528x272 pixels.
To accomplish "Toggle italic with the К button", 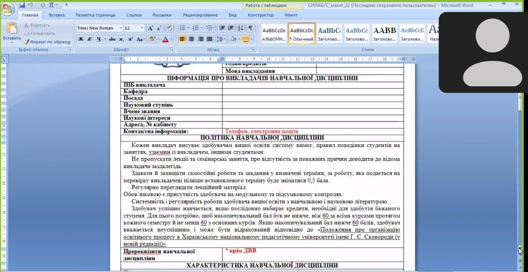I will click(x=90, y=39).
